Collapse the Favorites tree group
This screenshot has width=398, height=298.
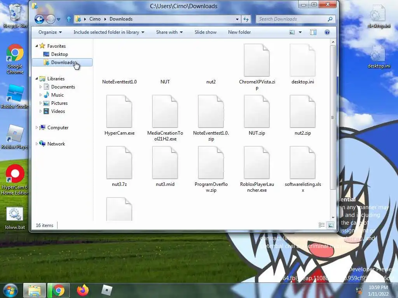tap(37, 46)
